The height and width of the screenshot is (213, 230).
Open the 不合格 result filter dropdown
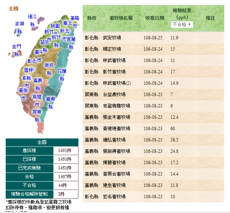click(x=182, y=25)
